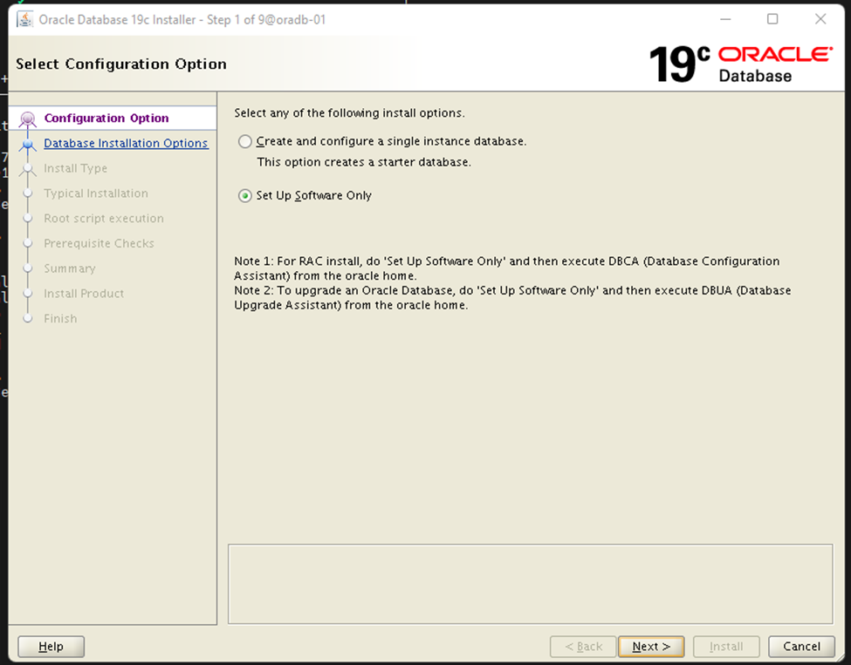This screenshot has width=851, height=665.
Task: Click the greyed-out Back button
Action: 583,647
